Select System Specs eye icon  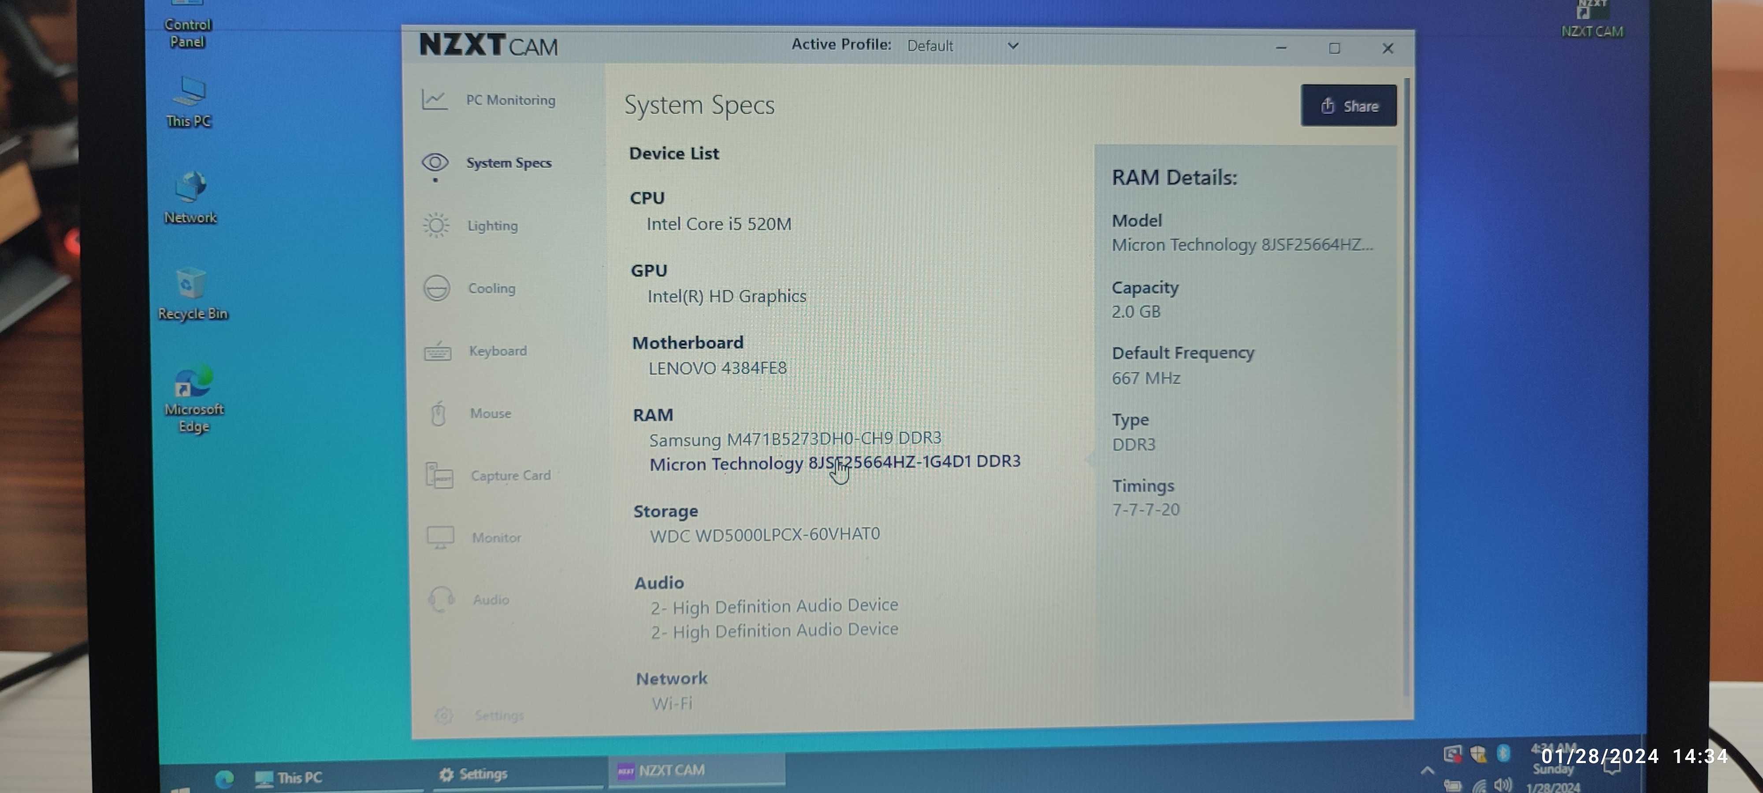pyautogui.click(x=435, y=163)
